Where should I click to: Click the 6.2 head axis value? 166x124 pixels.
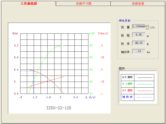point(16,46)
